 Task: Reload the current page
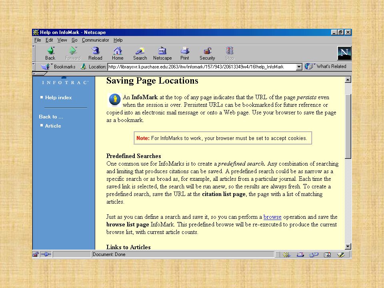click(95, 53)
